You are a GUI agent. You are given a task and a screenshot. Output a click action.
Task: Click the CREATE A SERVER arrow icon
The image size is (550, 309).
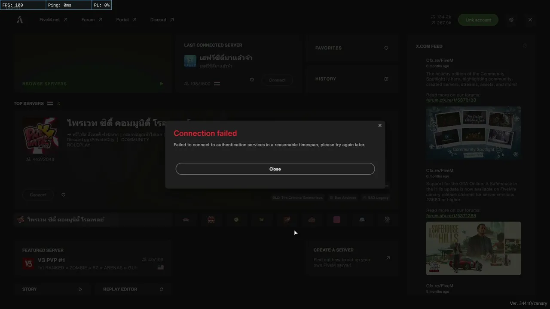click(x=388, y=258)
